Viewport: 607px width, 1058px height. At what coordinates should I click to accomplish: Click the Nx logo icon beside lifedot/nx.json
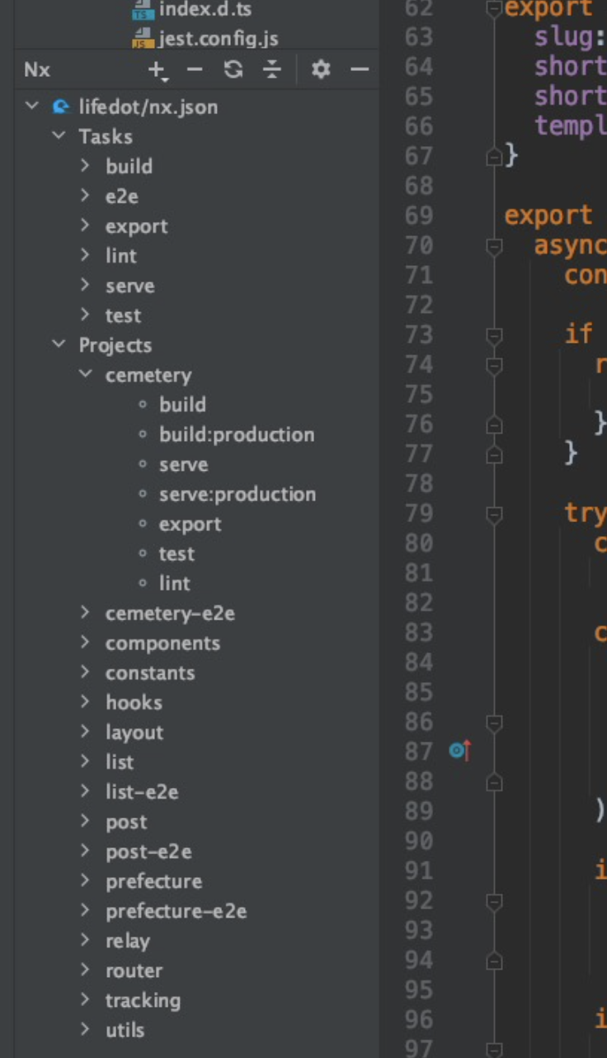(60, 107)
